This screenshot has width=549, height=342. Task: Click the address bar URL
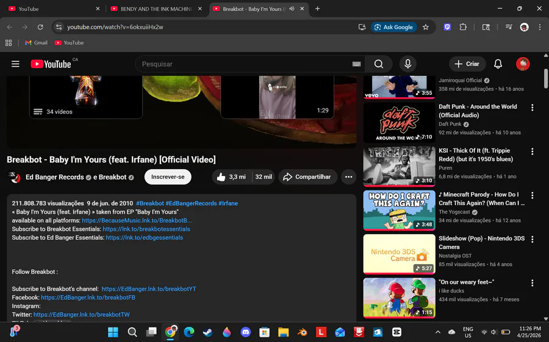click(x=115, y=27)
